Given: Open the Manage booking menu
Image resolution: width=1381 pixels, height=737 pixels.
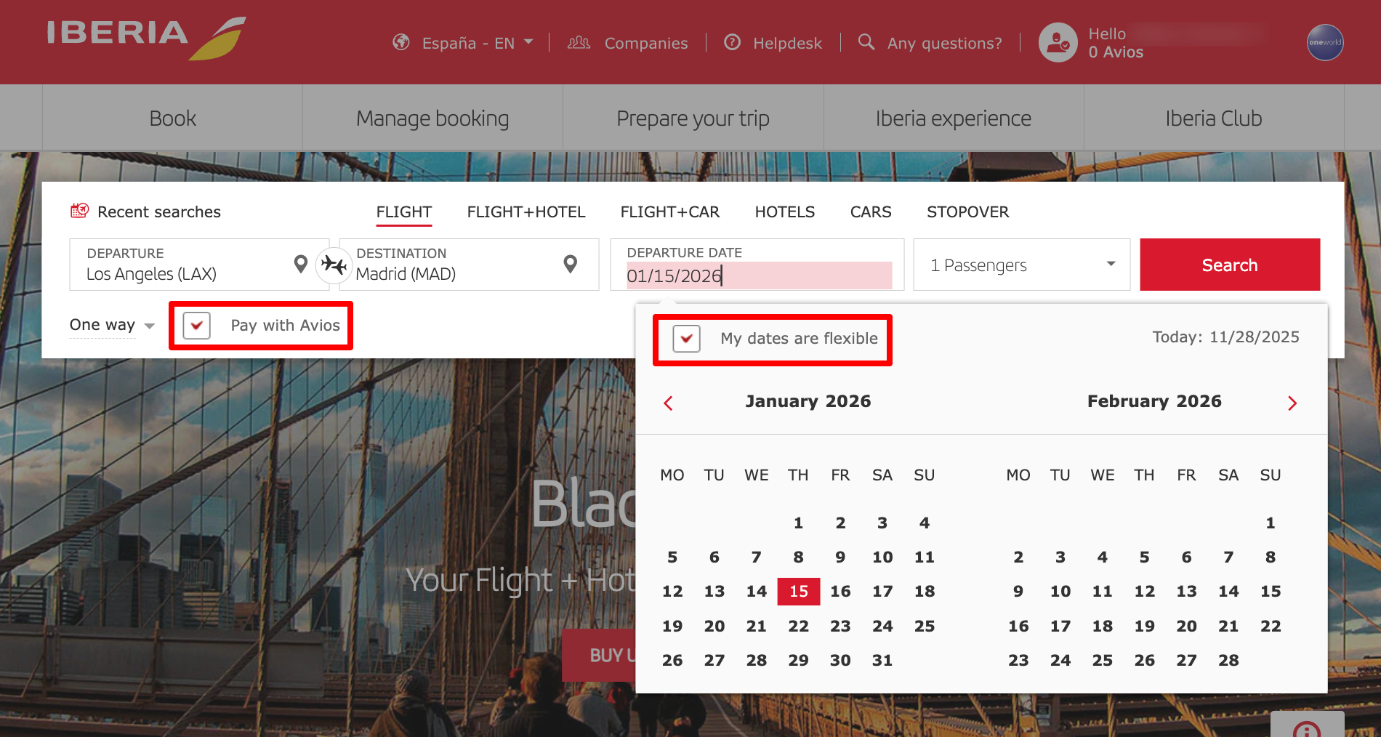Looking at the screenshot, I should [x=432, y=118].
